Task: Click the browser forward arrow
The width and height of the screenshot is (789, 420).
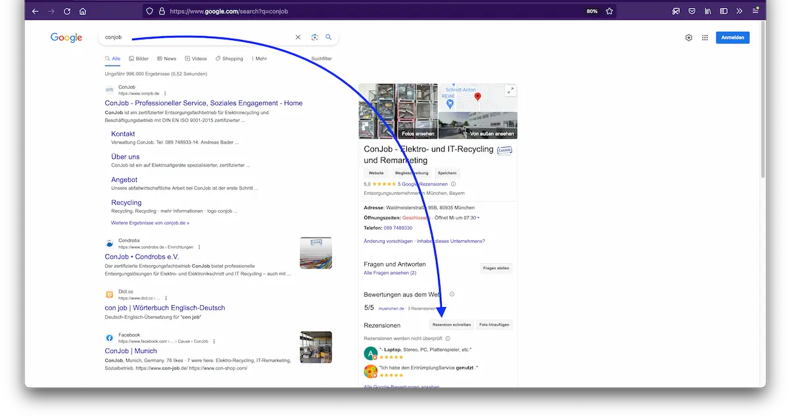Action: [x=51, y=11]
